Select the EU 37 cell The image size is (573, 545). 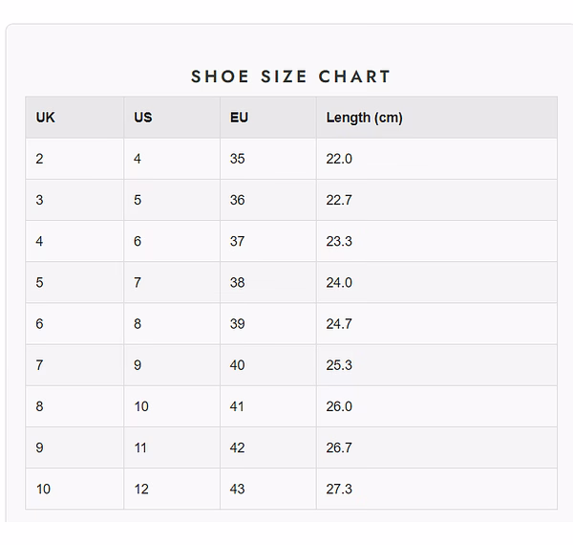238,241
